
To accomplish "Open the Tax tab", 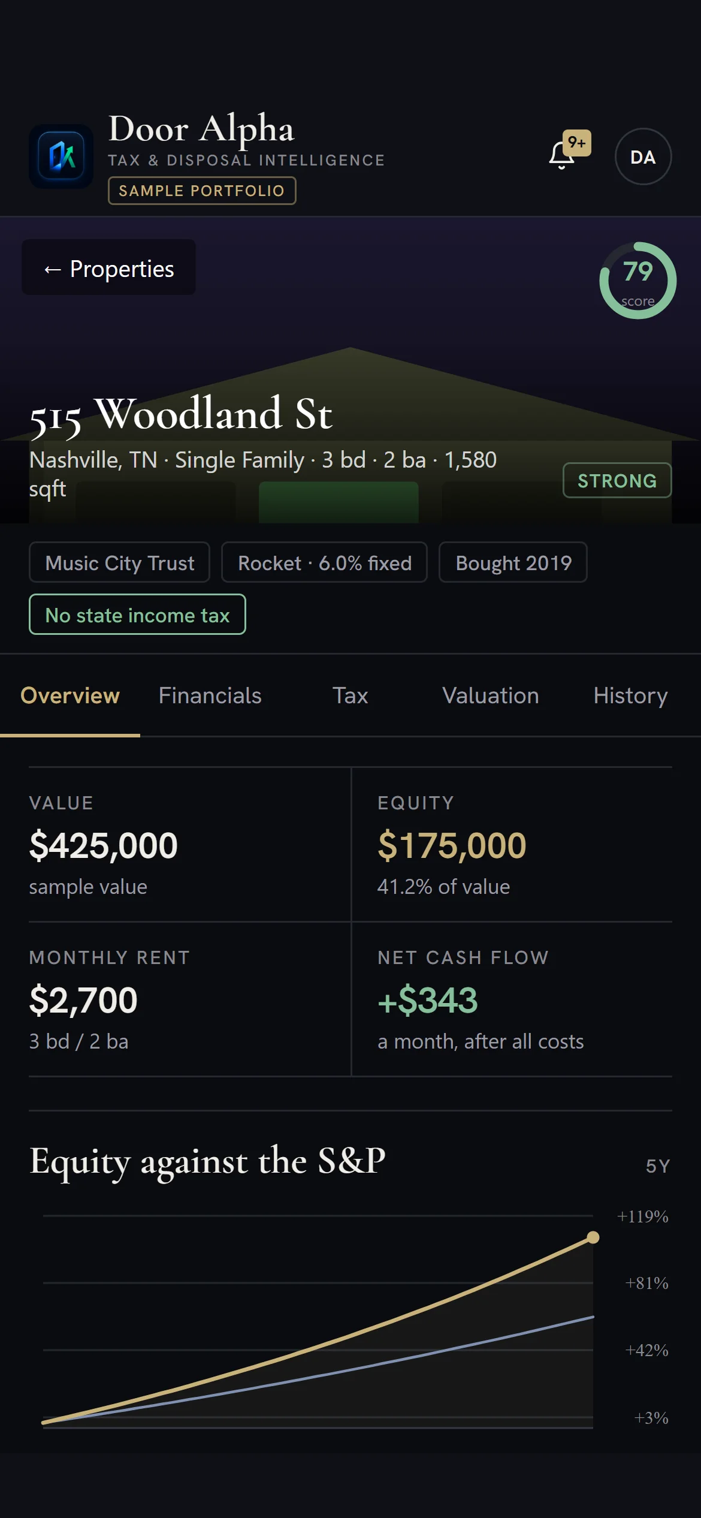I will point(350,695).
